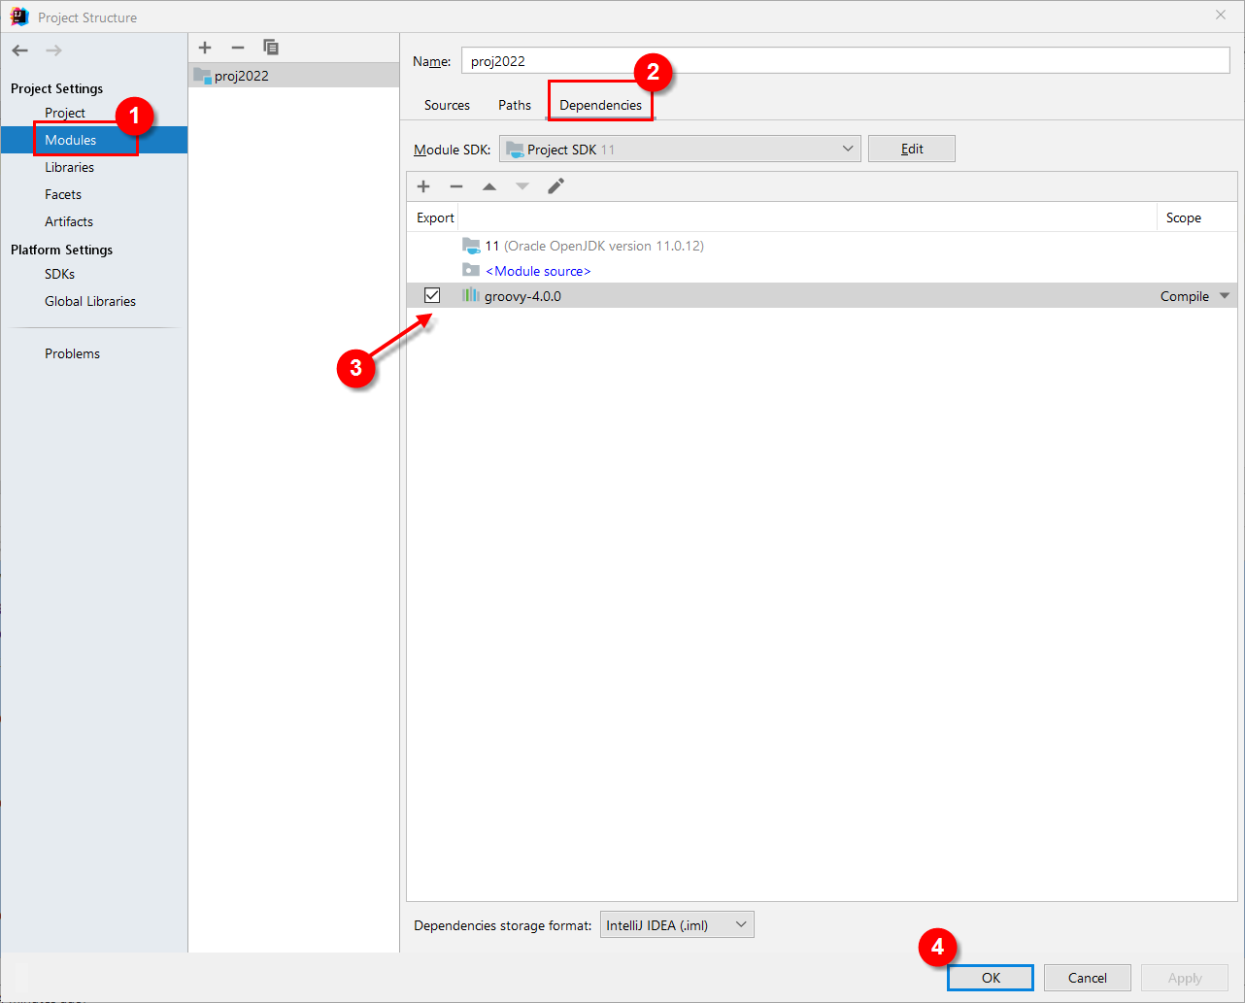This screenshot has height=1003, width=1245.
Task: Open the Problems section
Action: pos(72,353)
